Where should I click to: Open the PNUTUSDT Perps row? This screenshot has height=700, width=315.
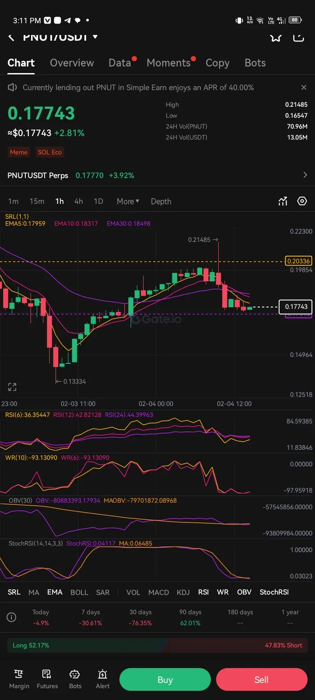pyautogui.click(x=157, y=175)
